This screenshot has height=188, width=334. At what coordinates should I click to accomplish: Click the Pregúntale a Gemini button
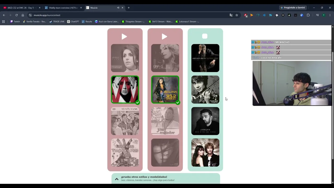(293, 8)
